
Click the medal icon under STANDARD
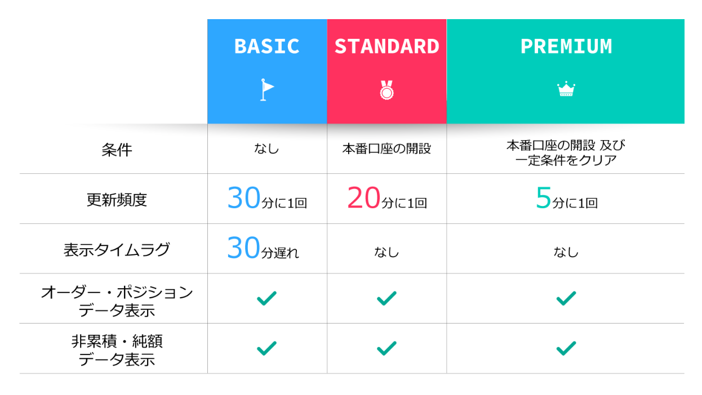coord(386,90)
